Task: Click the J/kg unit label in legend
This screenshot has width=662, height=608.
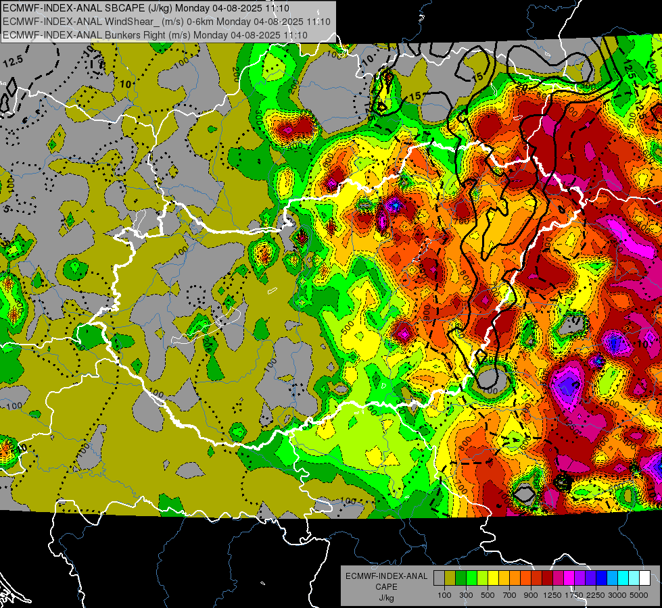Action: click(386, 598)
